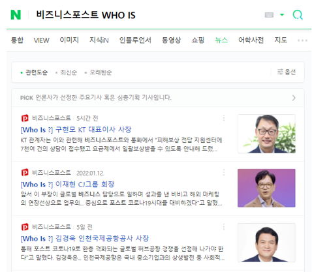312x272 pixels.
Task: Open the on-screen keyboard icon
Action: (x=269, y=15)
